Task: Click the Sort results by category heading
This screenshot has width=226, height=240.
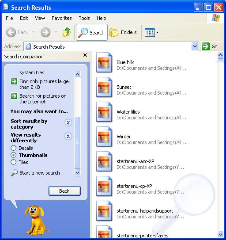Action: click(x=29, y=124)
